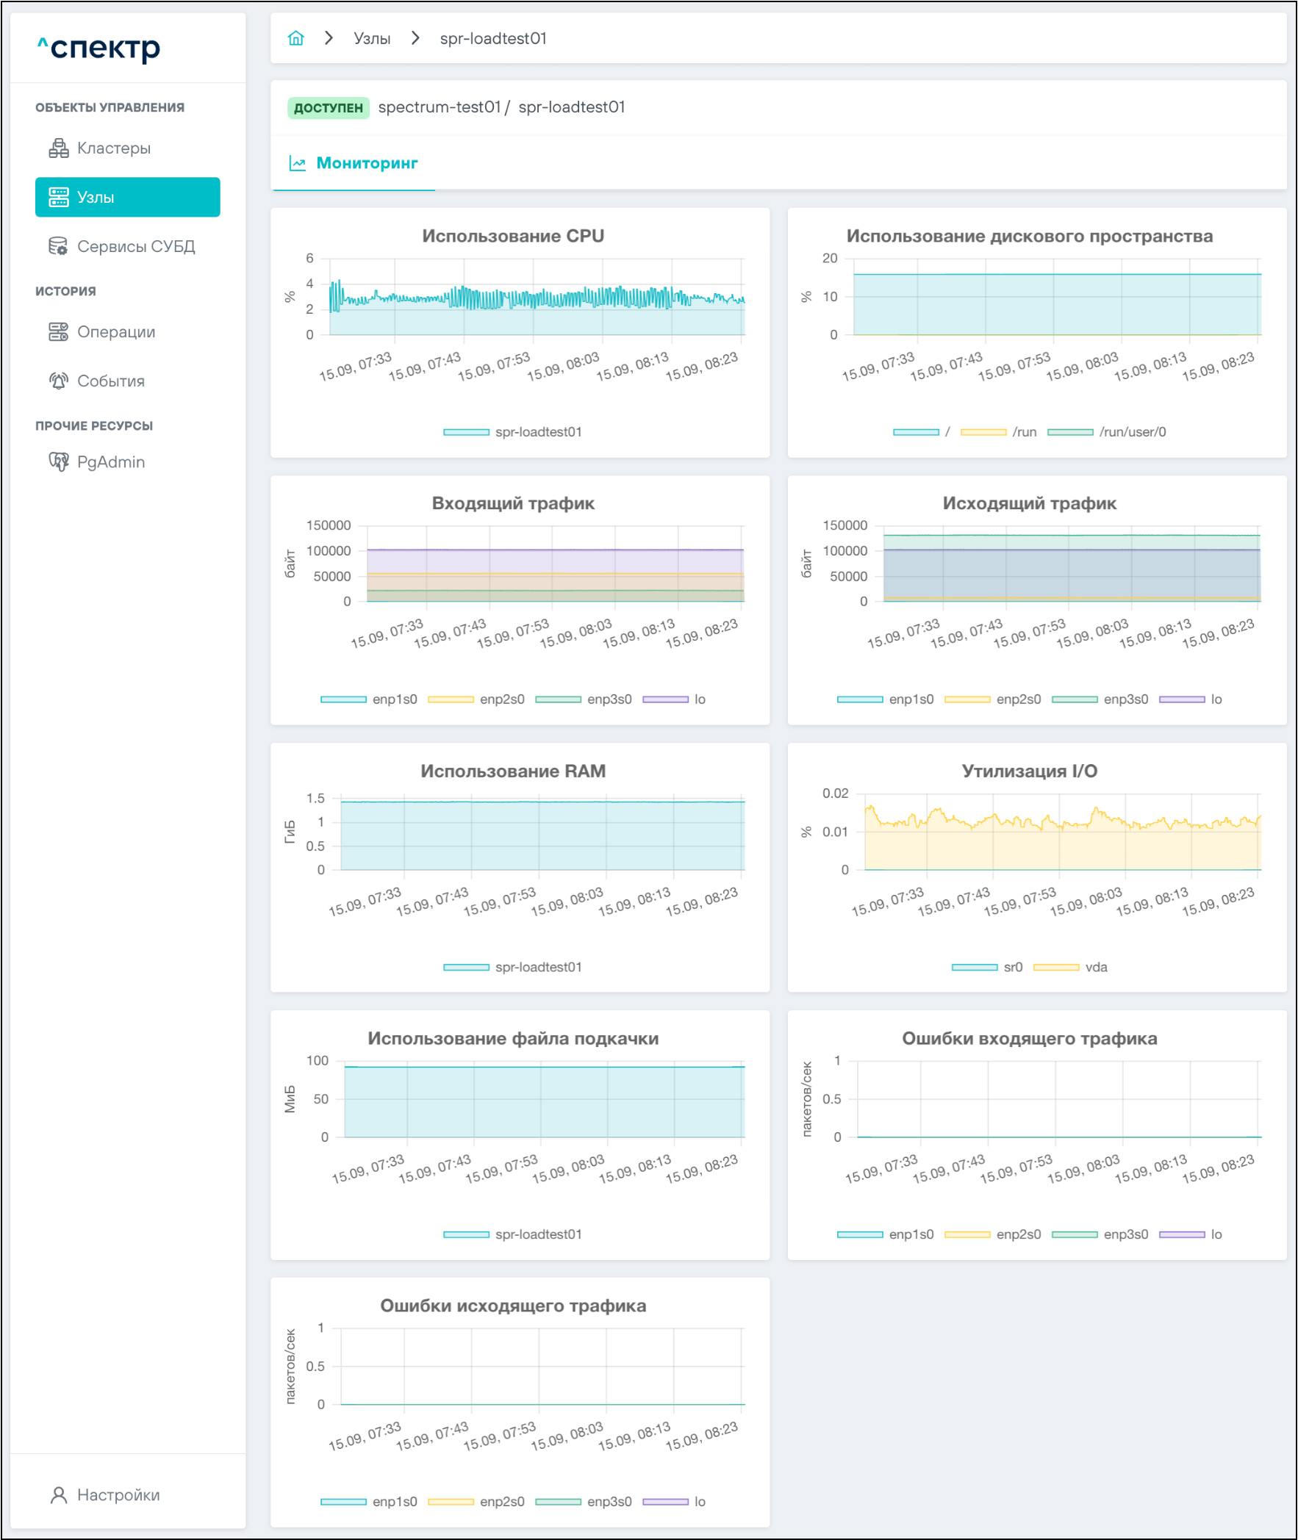This screenshot has height=1540, width=1298.
Task: Click the Мониторинг chart icon
Action: coord(297,163)
